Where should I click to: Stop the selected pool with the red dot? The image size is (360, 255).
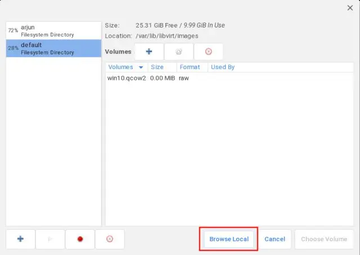tap(80, 239)
